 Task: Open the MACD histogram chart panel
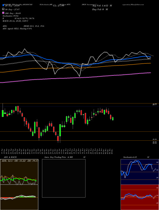point(19,197)
